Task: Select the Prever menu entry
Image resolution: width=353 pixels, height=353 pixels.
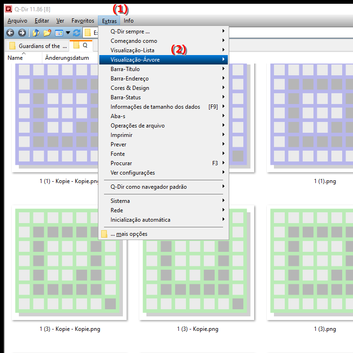Action: (x=163, y=144)
